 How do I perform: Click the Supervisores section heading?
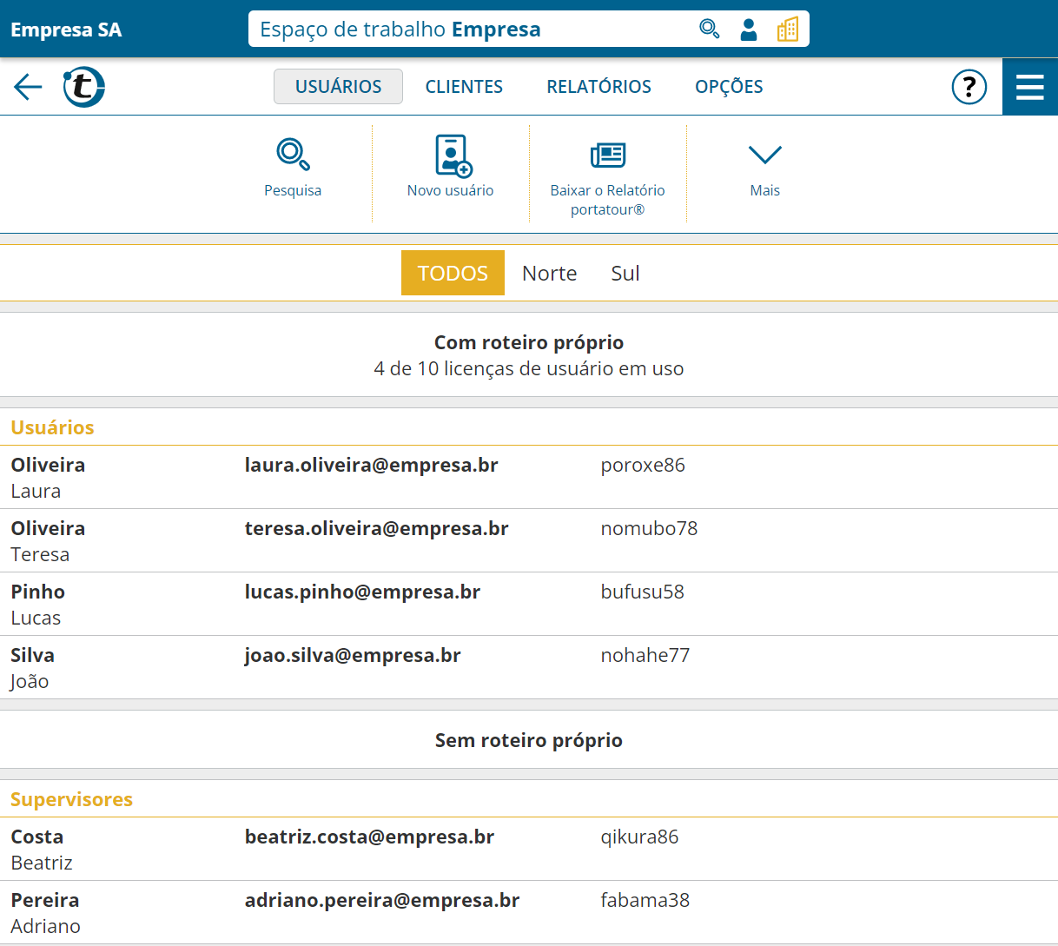[x=71, y=799]
